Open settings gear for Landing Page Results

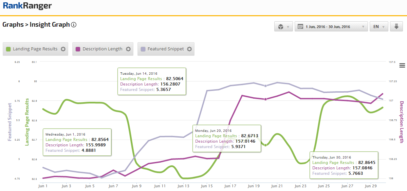pos(63,49)
